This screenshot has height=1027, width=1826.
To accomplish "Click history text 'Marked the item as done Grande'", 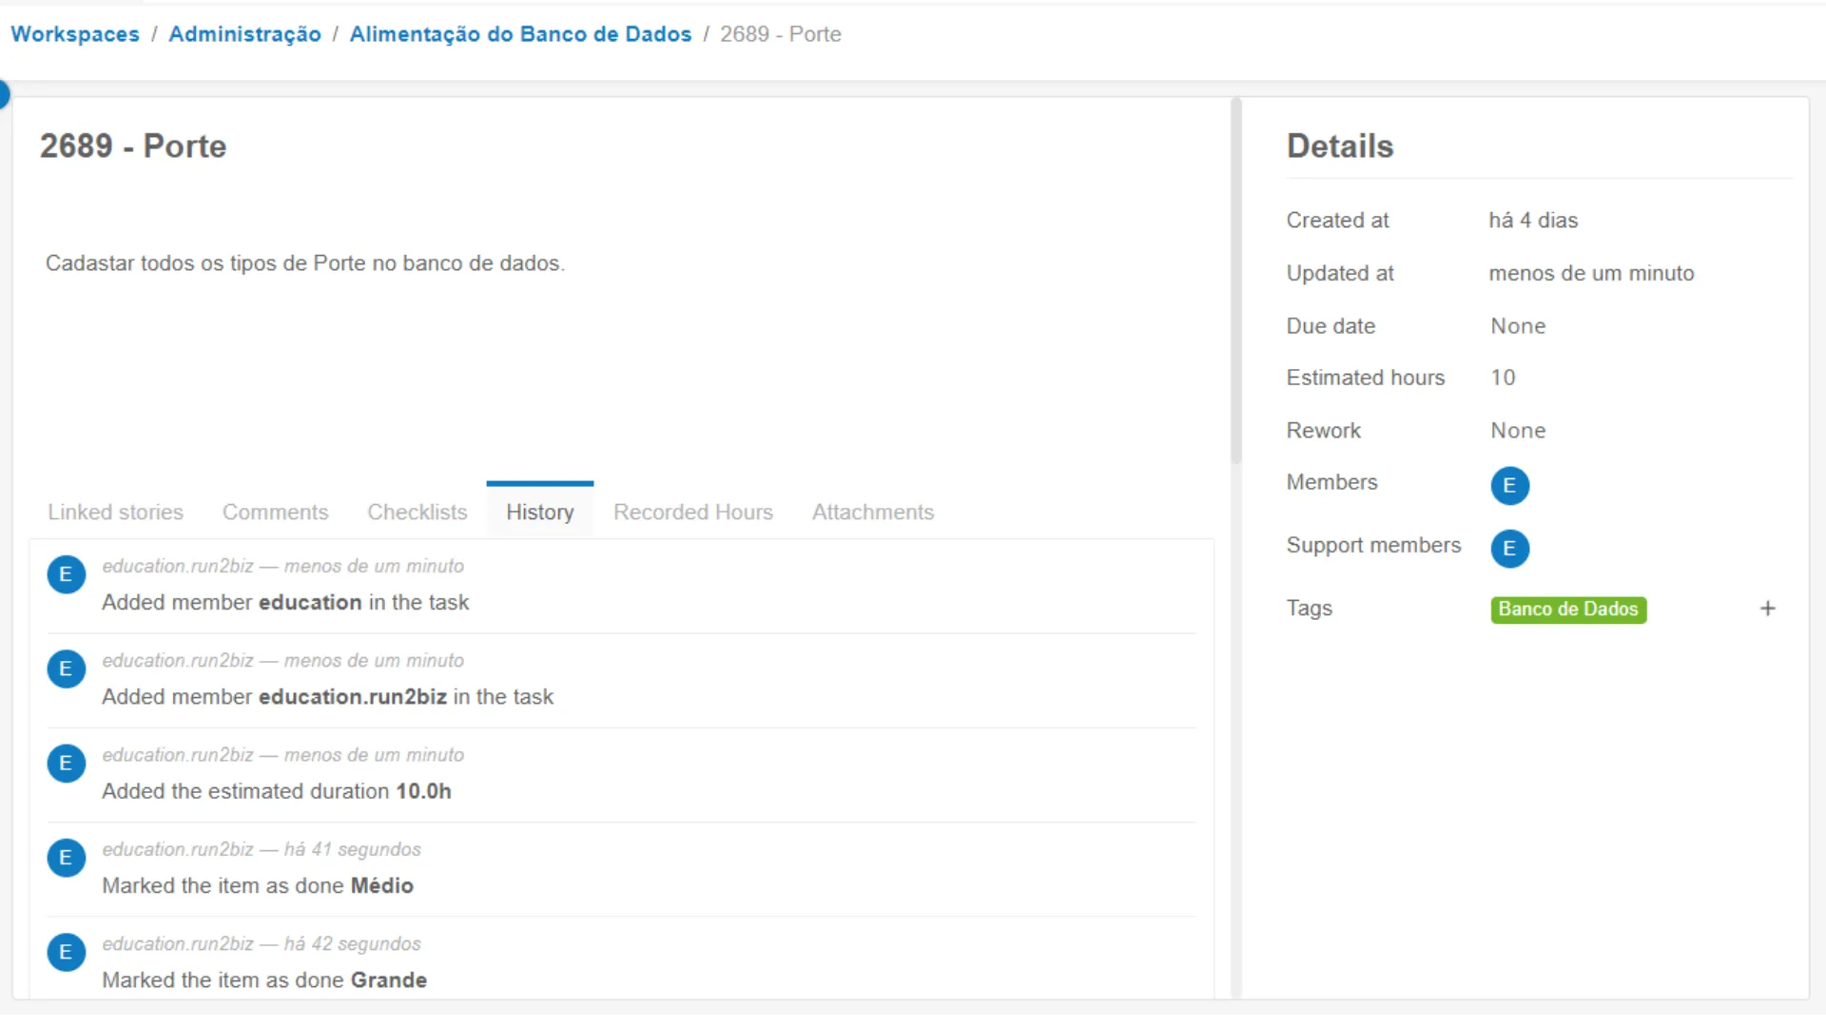I will (264, 980).
